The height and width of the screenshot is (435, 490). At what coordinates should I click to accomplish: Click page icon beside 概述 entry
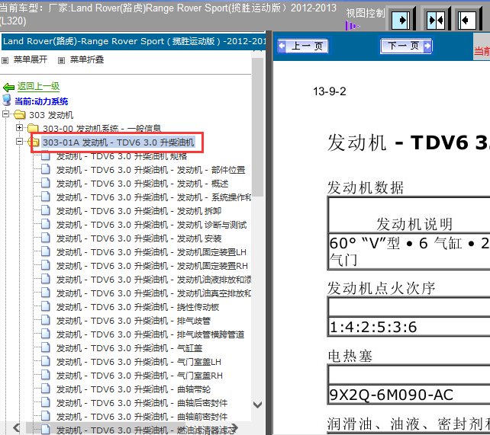coord(46,183)
